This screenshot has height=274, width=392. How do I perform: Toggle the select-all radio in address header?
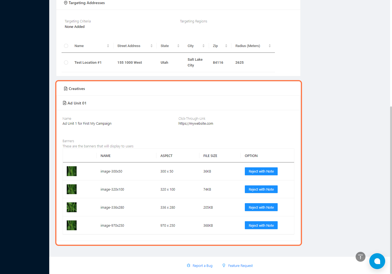tap(66, 46)
